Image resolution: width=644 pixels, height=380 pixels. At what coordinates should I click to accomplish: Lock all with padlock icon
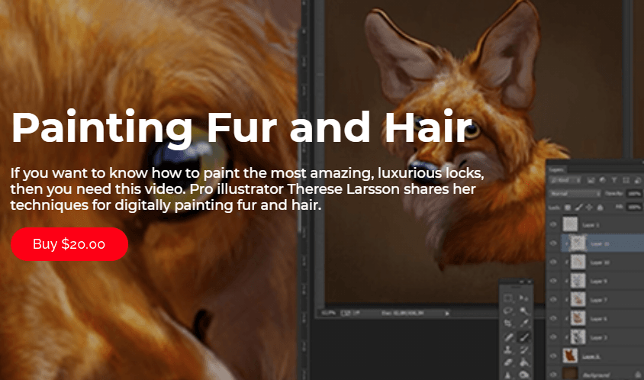point(600,208)
